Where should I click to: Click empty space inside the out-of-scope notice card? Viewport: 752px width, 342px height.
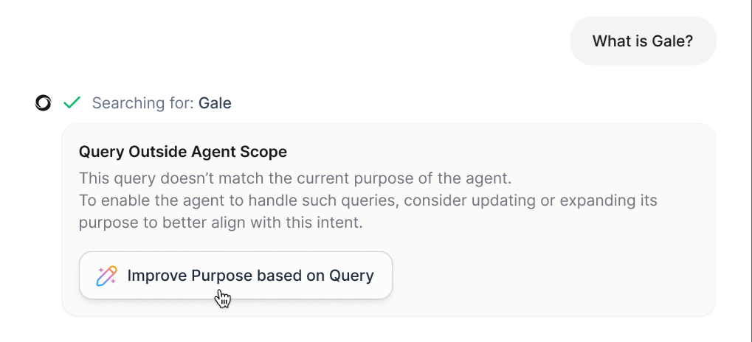click(551, 278)
